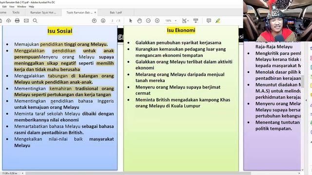Go to previous page with up arrow
Screen dimensions: 312x175
94,20
